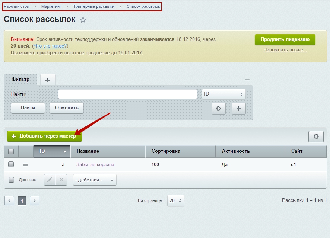Open filter settings gear icon
330x238 pixels.
tap(219, 108)
